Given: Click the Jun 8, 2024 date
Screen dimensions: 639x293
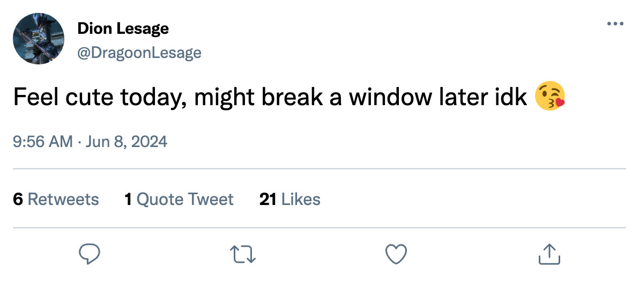Looking at the screenshot, I should click(x=127, y=142).
